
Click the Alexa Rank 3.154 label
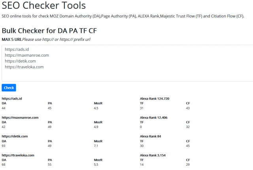point(153,155)
